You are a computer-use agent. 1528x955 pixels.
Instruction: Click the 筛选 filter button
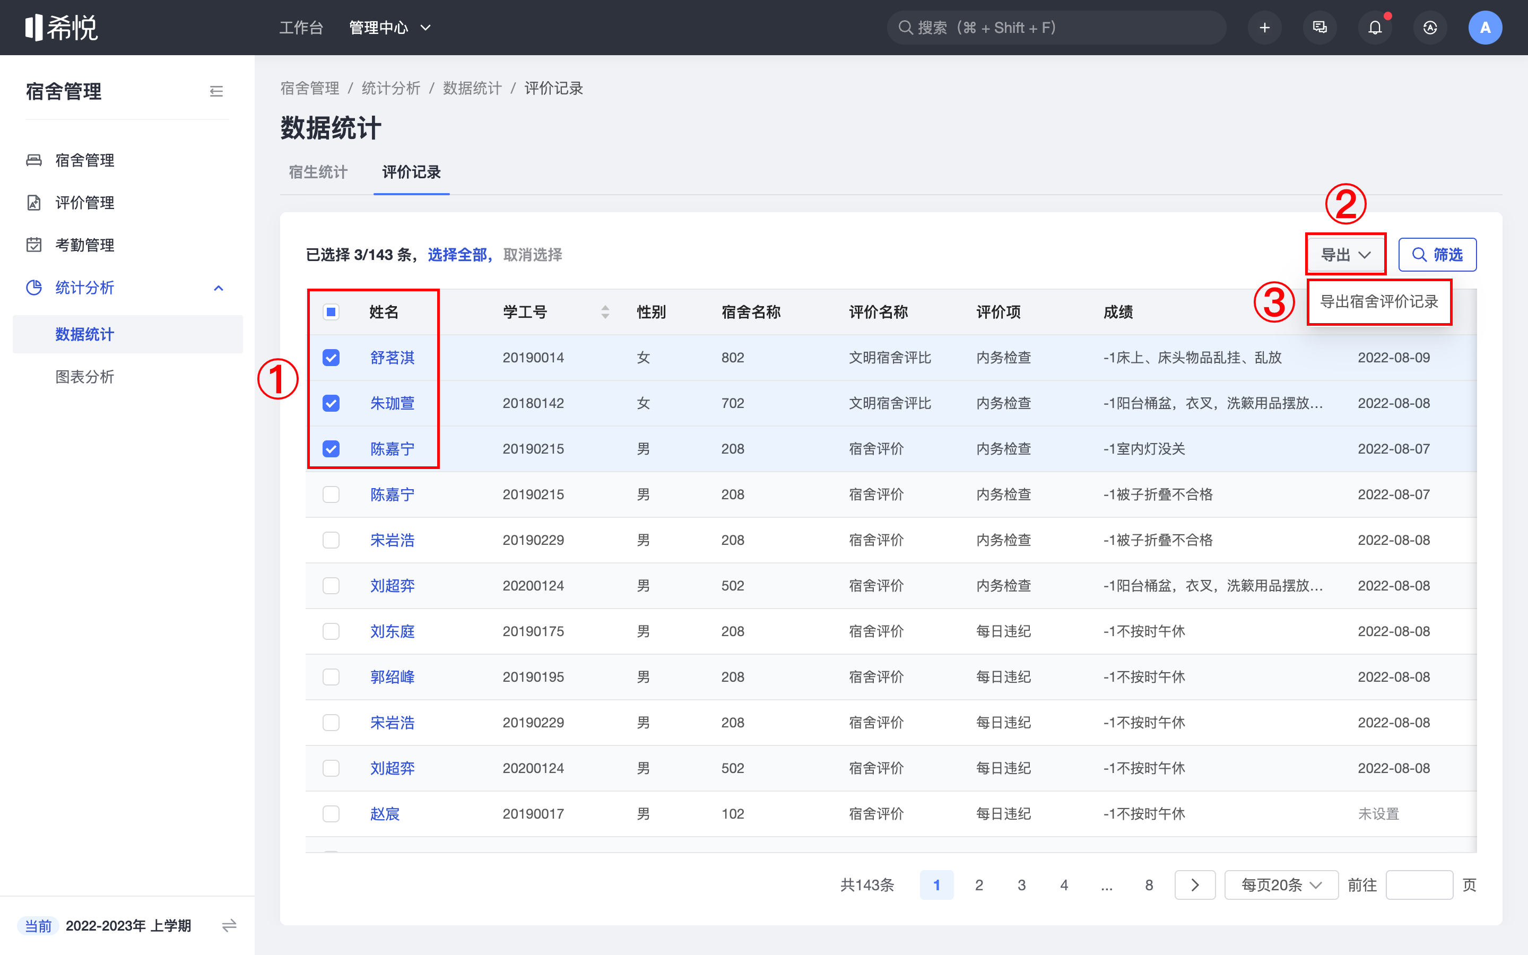tap(1437, 255)
